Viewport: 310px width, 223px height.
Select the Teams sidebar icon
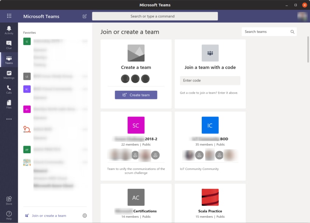coord(9,60)
